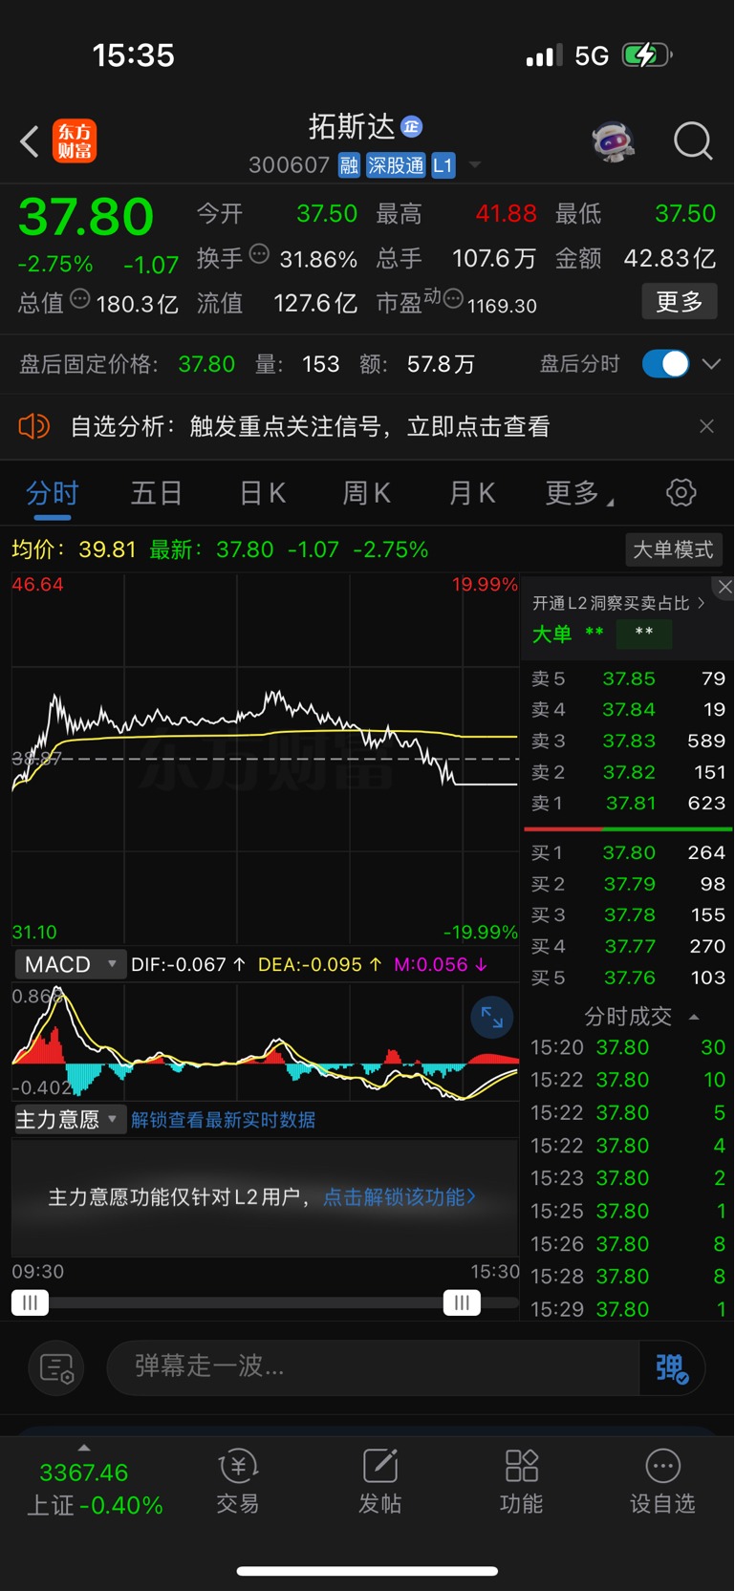Tap the L1 level badge
Screen dimensions: 735x1591
[443, 165]
